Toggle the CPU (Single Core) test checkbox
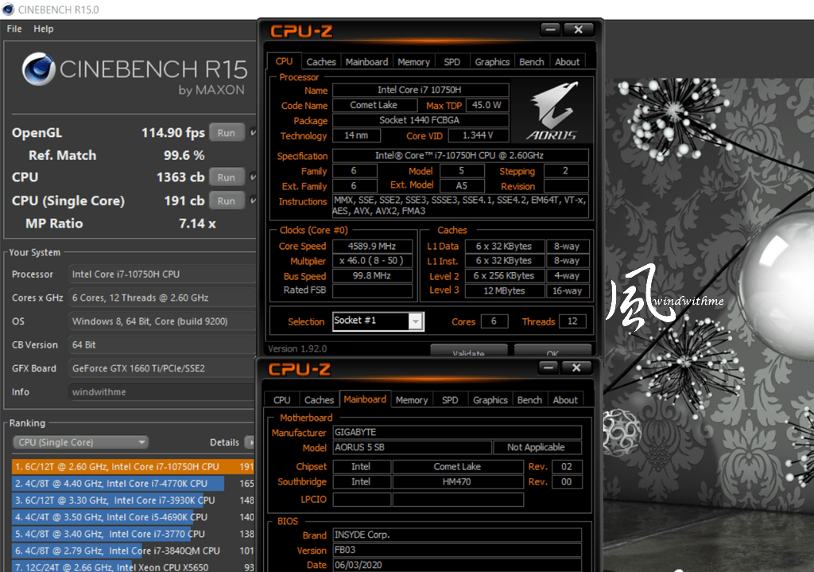This screenshot has width=814, height=572. [253, 200]
